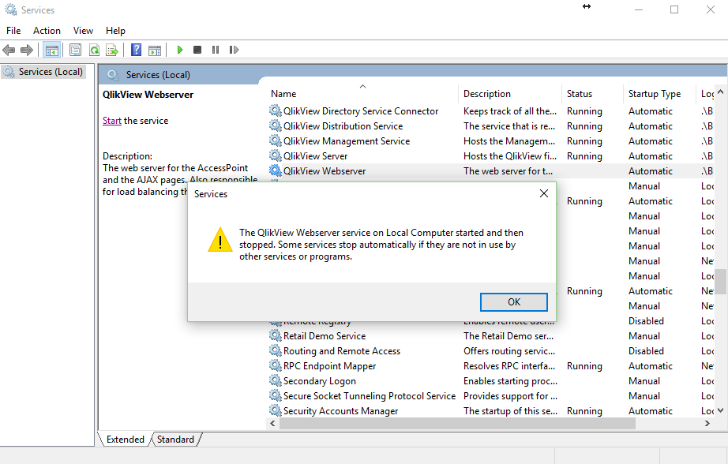Click the Start the service link
The image size is (728, 464).
click(x=112, y=121)
